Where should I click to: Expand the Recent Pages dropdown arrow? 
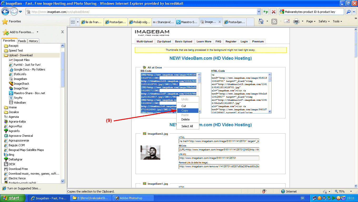[x=21, y=12]
